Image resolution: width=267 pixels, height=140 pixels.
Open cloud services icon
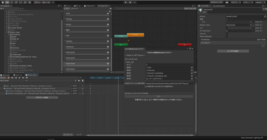click(x=227, y=2)
